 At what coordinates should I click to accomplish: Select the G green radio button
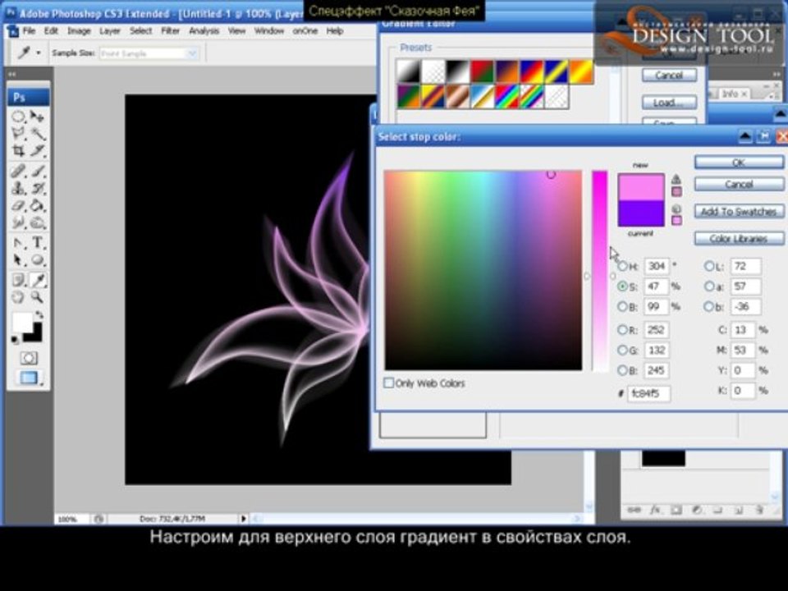[623, 350]
